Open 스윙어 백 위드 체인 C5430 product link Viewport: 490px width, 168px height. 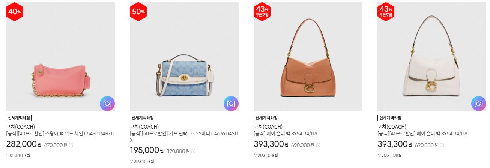(60, 133)
